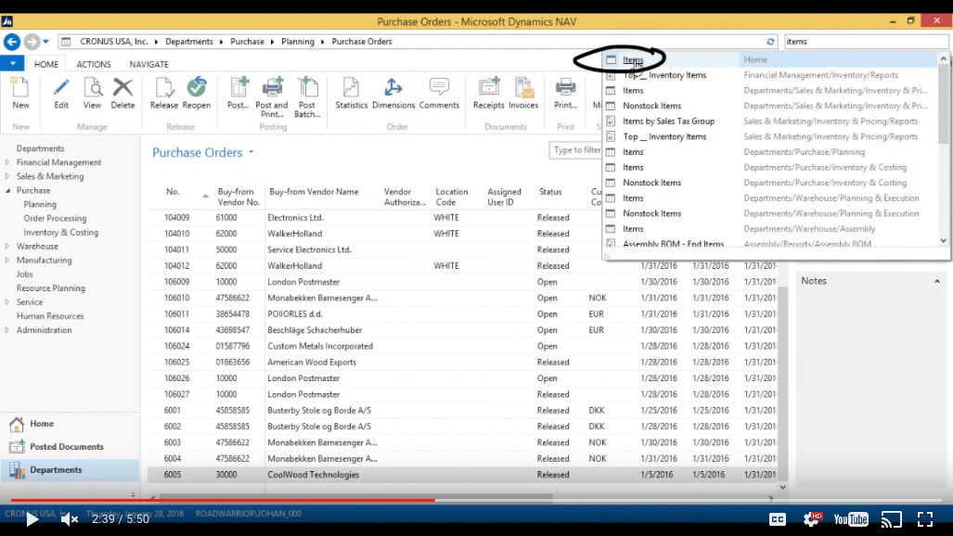Click the Reopen icon
953x536 pixels.
point(197,87)
